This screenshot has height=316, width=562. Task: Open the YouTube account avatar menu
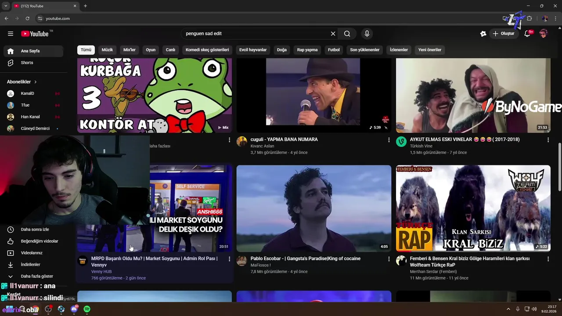(544, 34)
